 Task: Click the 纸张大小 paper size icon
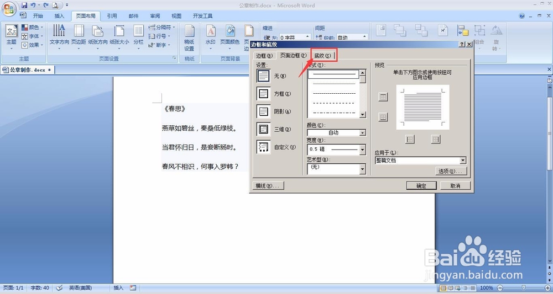click(119, 31)
